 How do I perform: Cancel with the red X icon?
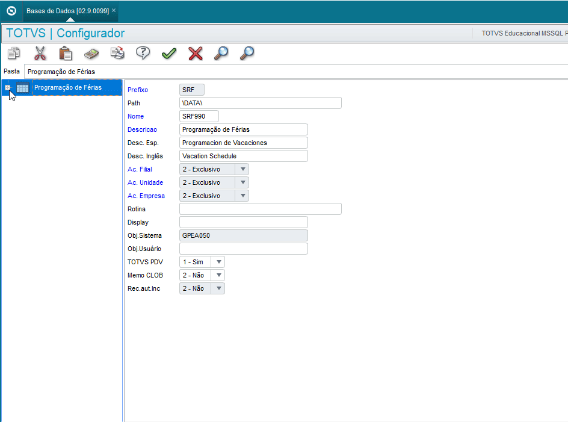coord(195,54)
